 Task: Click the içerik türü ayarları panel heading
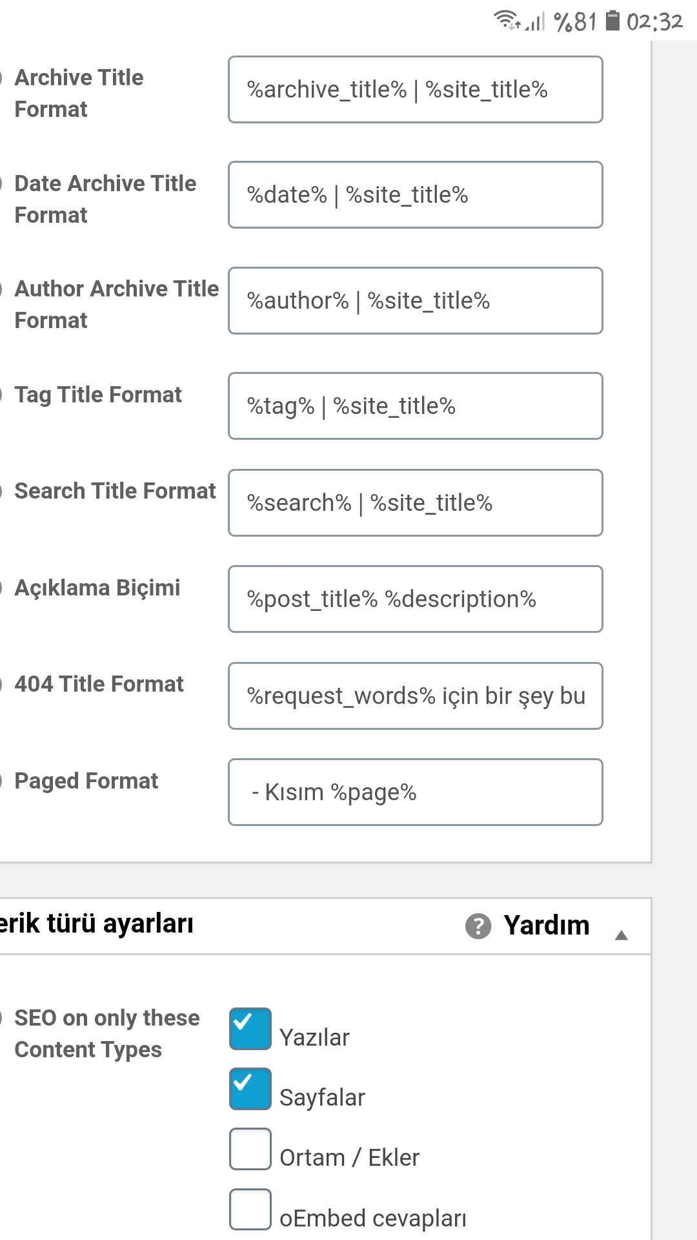click(97, 924)
